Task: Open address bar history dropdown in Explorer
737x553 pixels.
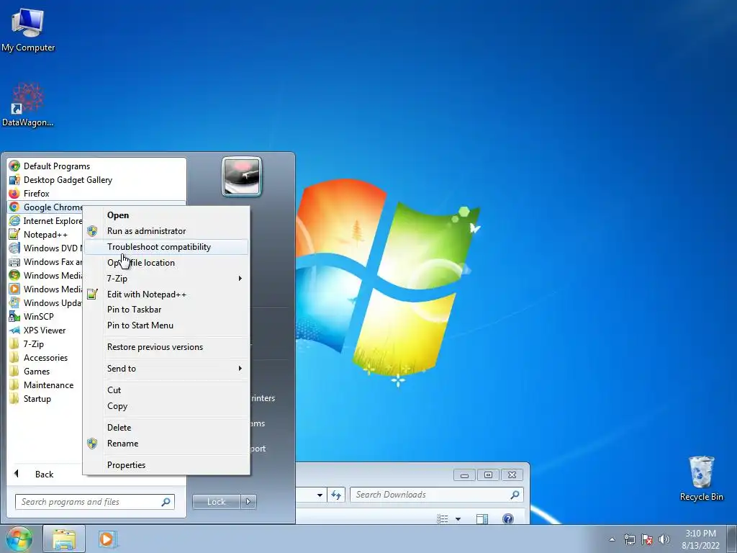Action: coord(320,495)
